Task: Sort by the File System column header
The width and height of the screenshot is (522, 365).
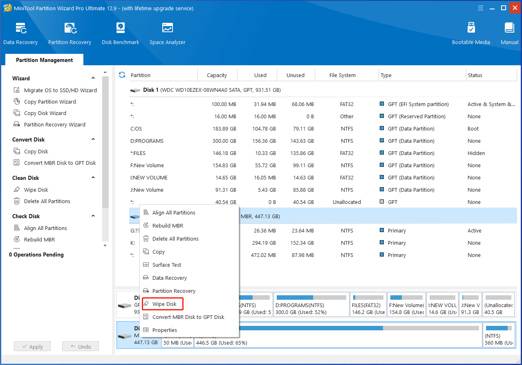Action: (347, 75)
